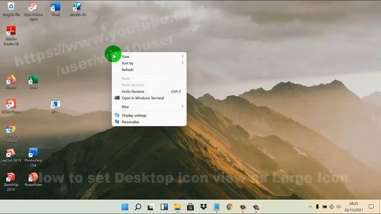
Task: Open the Windows Start menu
Action: click(125, 207)
